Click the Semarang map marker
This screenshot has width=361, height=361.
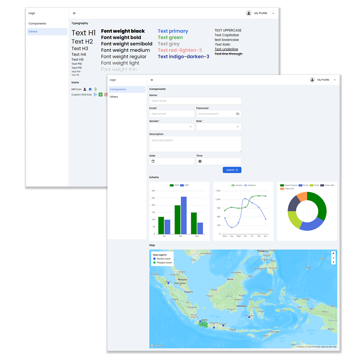click(214, 328)
